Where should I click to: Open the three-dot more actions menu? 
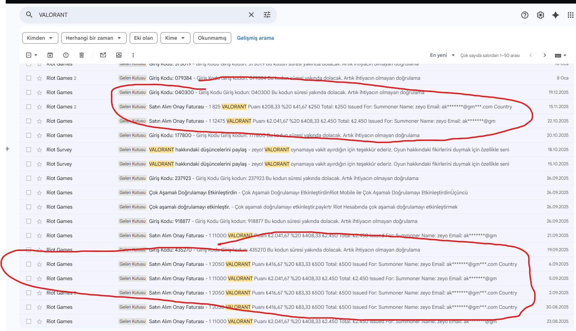133,55
